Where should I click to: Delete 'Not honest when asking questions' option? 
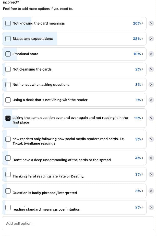[x=151, y=85]
